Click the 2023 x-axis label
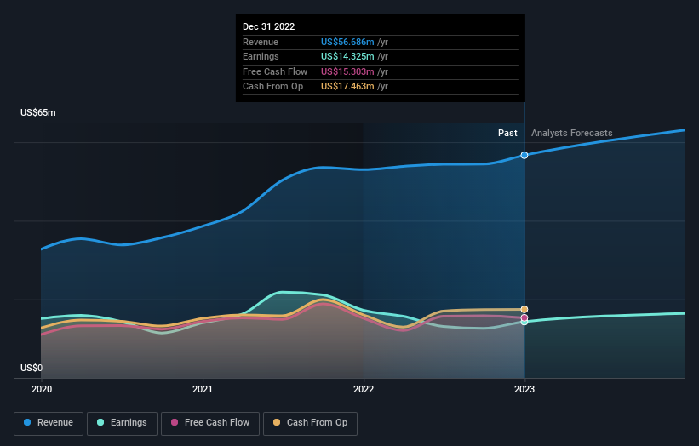 (x=524, y=389)
